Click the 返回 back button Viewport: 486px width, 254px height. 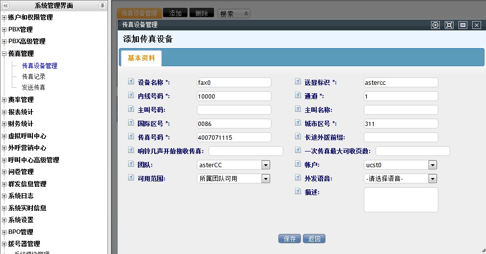click(314, 239)
